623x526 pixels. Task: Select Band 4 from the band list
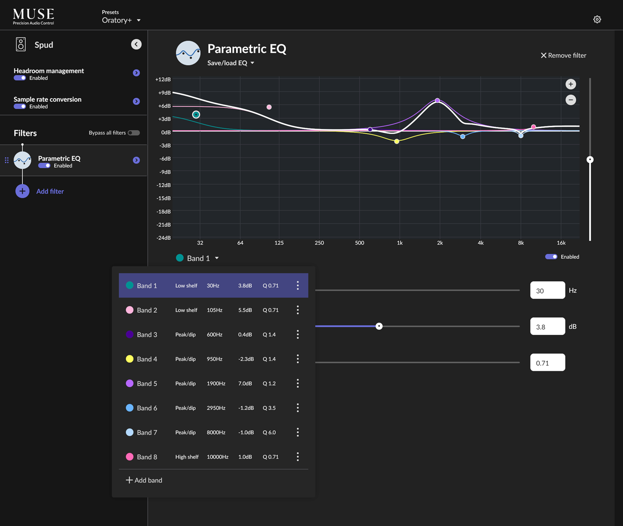[x=147, y=359]
